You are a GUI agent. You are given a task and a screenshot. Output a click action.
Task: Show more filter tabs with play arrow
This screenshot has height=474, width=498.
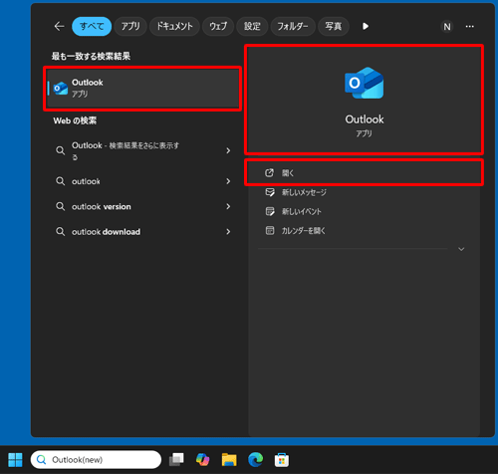[366, 26]
